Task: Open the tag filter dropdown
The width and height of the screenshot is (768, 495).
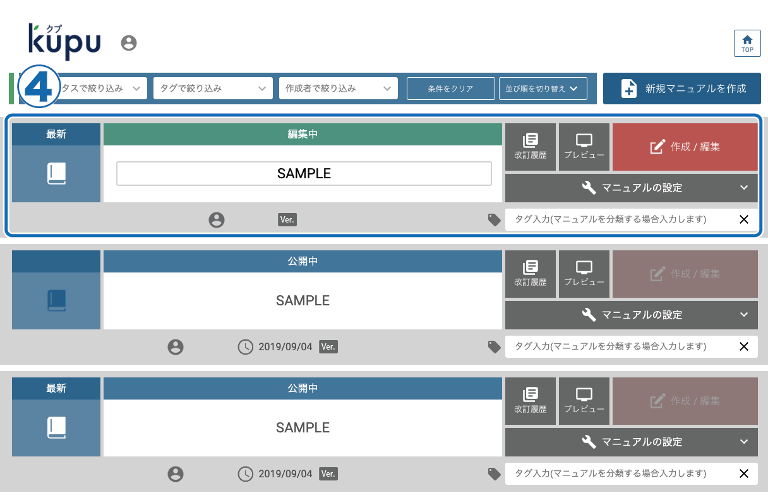Action: pyautogui.click(x=212, y=89)
